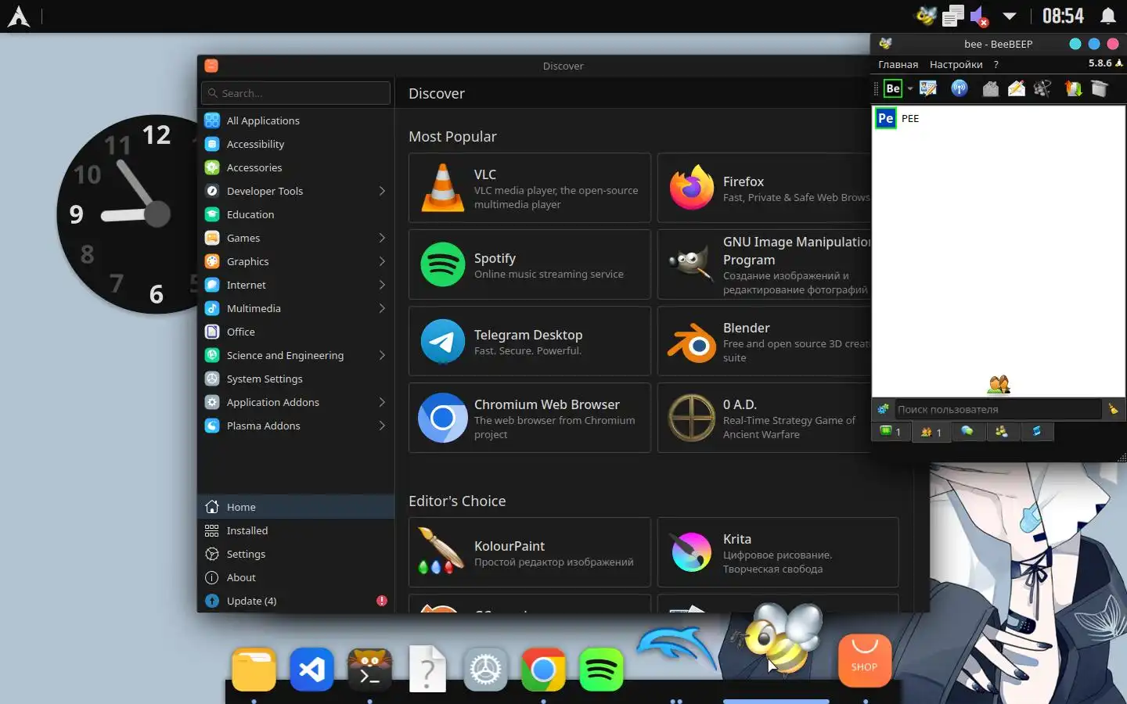Viewport: 1127px width, 704px height.
Task: Launch Visual Studio Code from the dock
Action: pyautogui.click(x=311, y=670)
